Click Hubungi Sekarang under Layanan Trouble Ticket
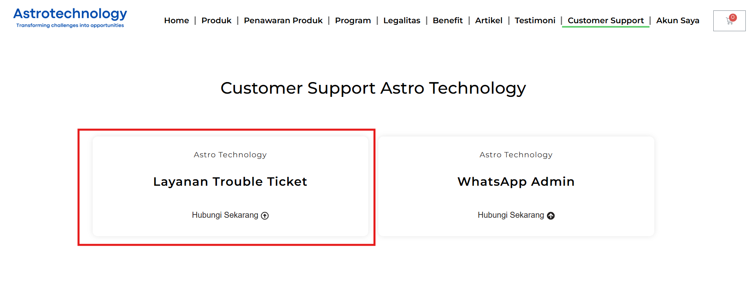This screenshot has height=293, width=753. coord(225,215)
